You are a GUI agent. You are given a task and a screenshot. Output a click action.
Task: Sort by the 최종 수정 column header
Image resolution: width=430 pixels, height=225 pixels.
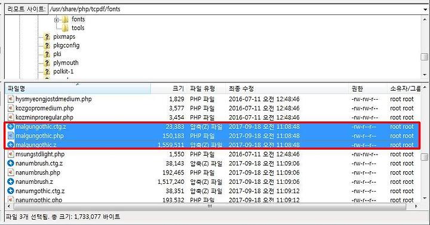pos(287,88)
